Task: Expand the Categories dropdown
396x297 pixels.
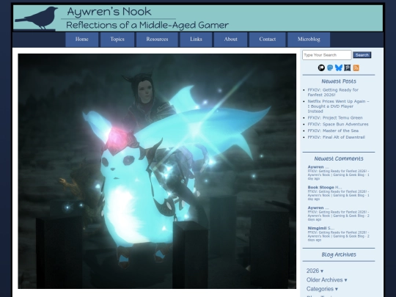Action: tap(322, 289)
